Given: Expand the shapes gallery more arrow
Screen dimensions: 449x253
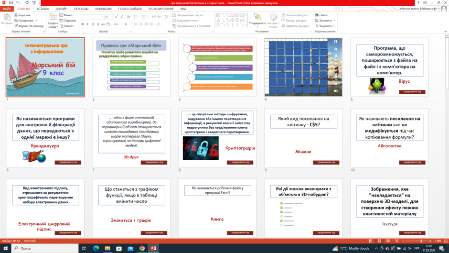Looking at the screenshot, I should click(x=246, y=25).
